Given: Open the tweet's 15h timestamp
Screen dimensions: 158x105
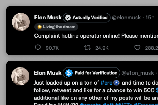Looking at the screenshot, I should pyautogui.click(x=150, y=18).
